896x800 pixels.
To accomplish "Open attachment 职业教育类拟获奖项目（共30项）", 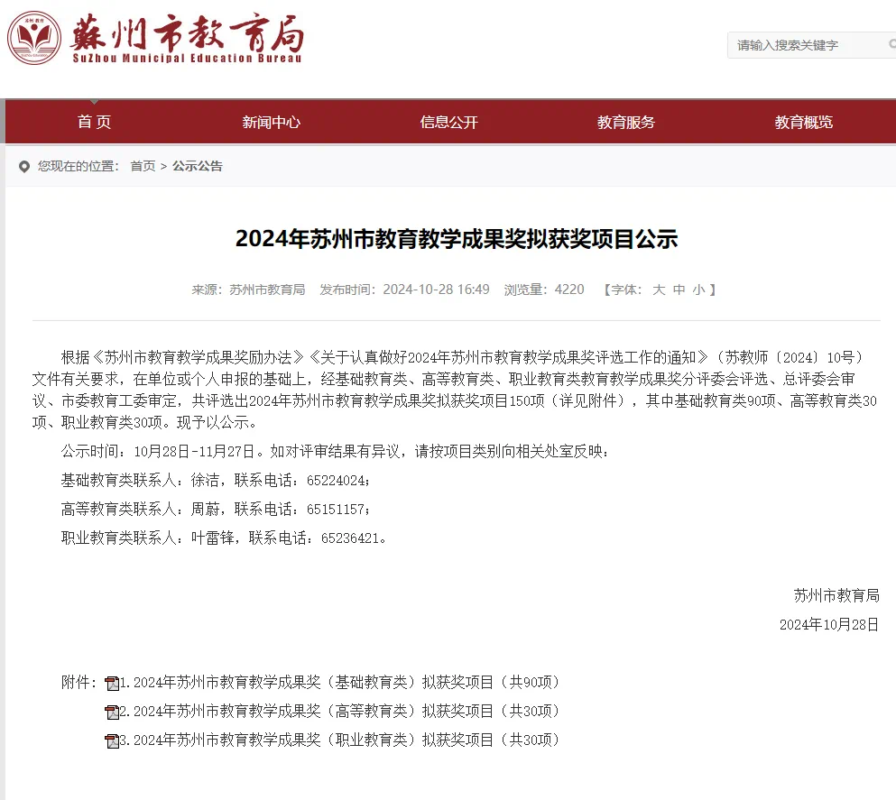I will click(x=340, y=740).
